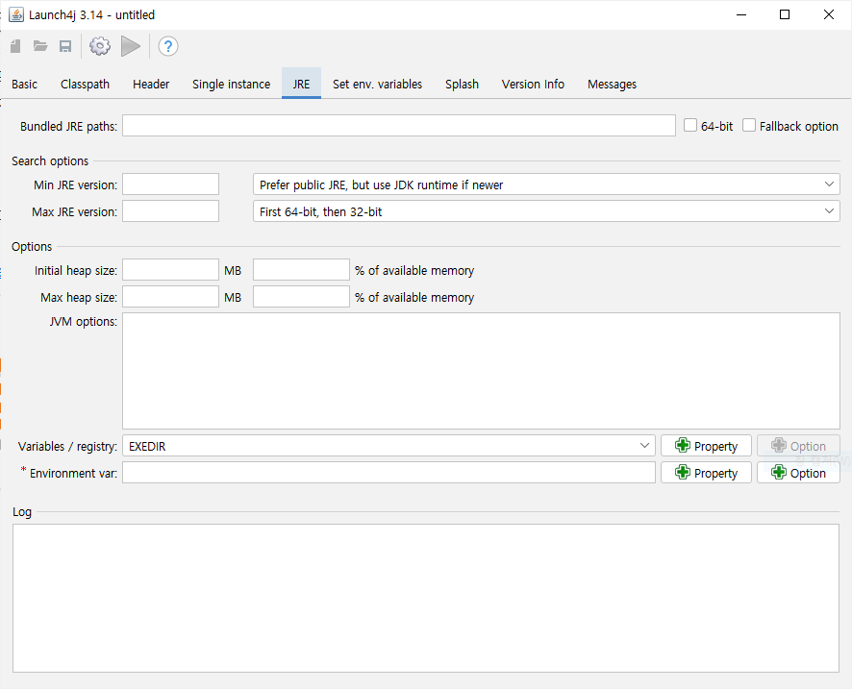The height and width of the screenshot is (689, 852).
Task: Click the Min JRE version field
Action: point(170,185)
